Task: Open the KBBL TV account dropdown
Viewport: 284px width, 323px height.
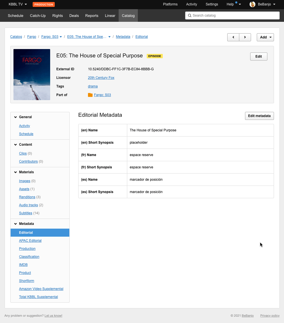Action: point(18,4)
